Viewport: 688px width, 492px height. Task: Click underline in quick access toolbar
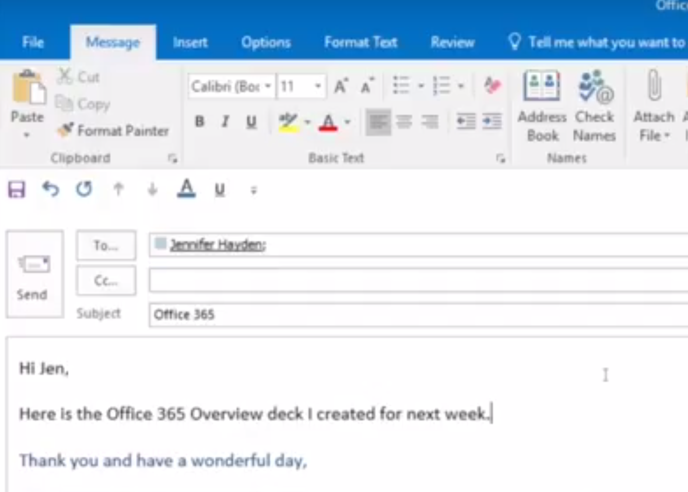[x=220, y=190]
